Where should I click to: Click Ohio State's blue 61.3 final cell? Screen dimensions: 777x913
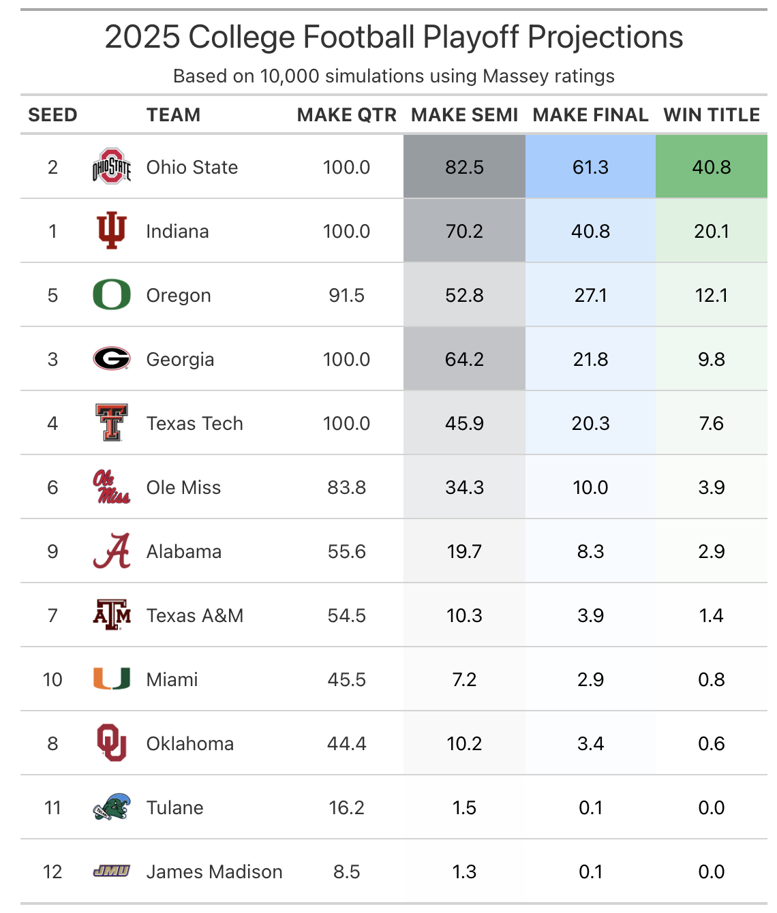tap(590, 167)
